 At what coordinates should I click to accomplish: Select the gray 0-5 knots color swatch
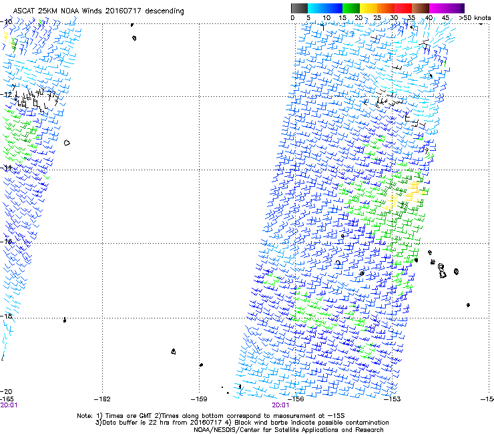pos(299,8)
